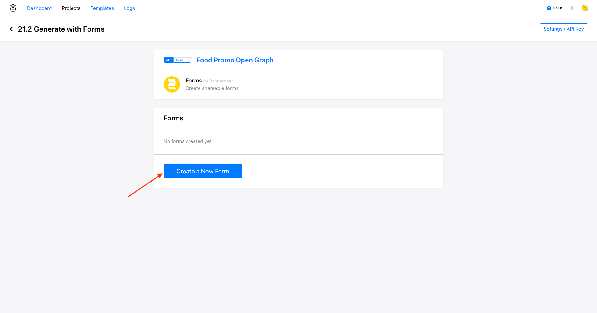This screenshot has width=597, height=313.
Task: Click the IMAGES badge next to API
Action: (x=182, y=60)
